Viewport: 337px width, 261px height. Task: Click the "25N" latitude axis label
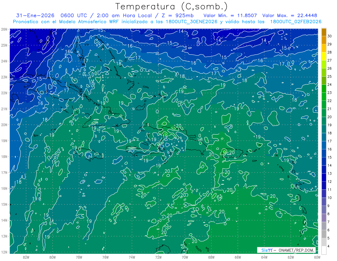[x=4, y=45]
